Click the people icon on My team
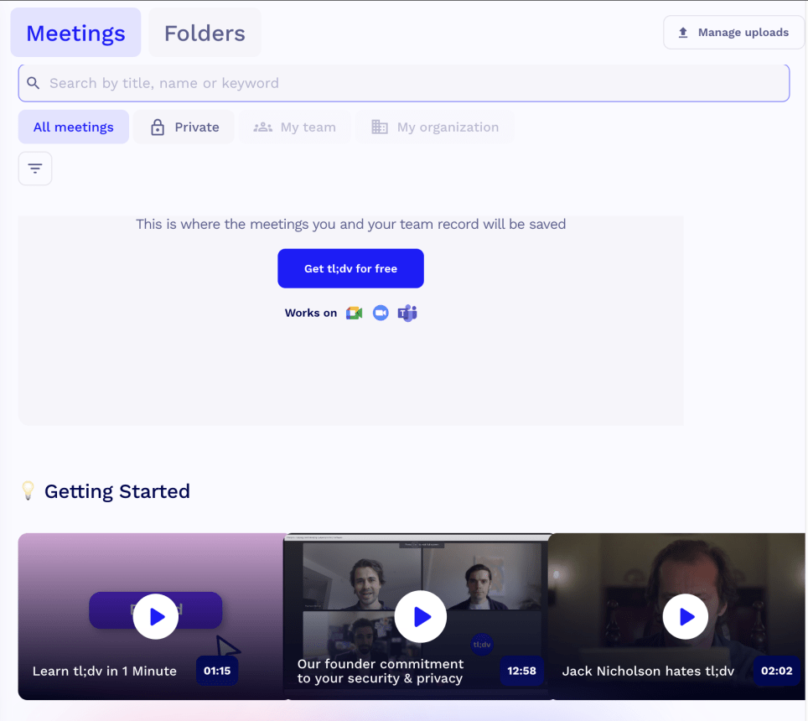 pos(263,127)
